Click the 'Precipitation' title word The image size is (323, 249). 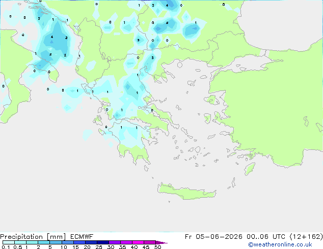21,237
